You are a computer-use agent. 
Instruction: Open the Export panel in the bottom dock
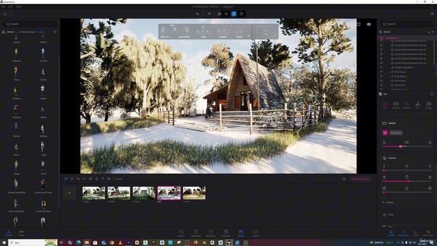click(x=255, y=233)
